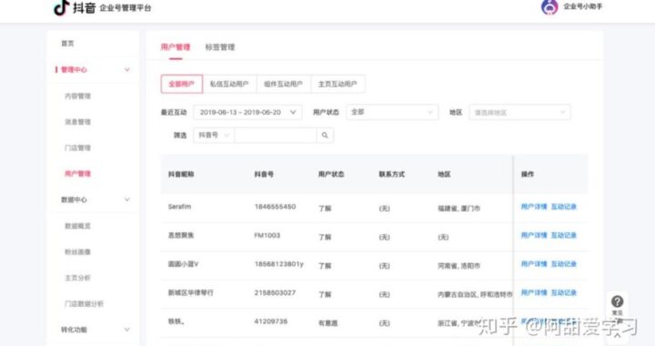Open the 地区 region dropdown
The image size is (655, 346).
(519, 112)
